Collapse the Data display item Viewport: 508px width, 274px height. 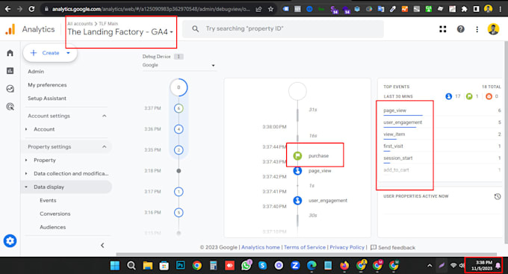pyautogui.click(x=26, y=187)
